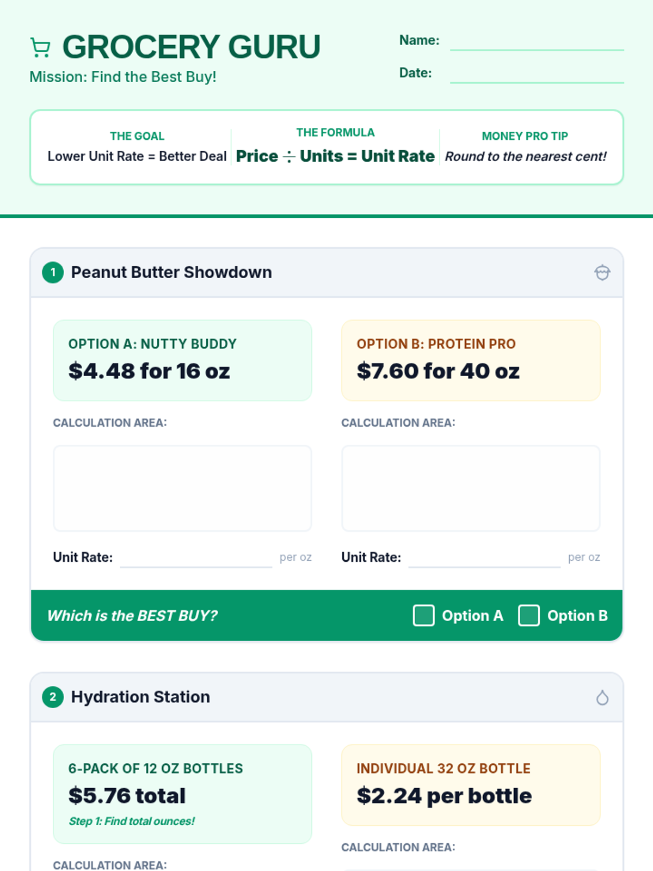Click the Individual 32 oz Bottle card
The height and width of the screenshot is (871, 653).
coord(471,785)
